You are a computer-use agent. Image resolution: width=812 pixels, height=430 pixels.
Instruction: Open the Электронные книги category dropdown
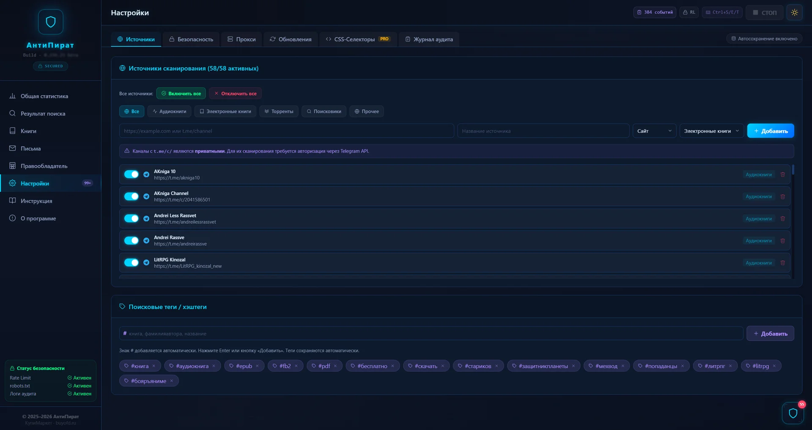(712, 131)
